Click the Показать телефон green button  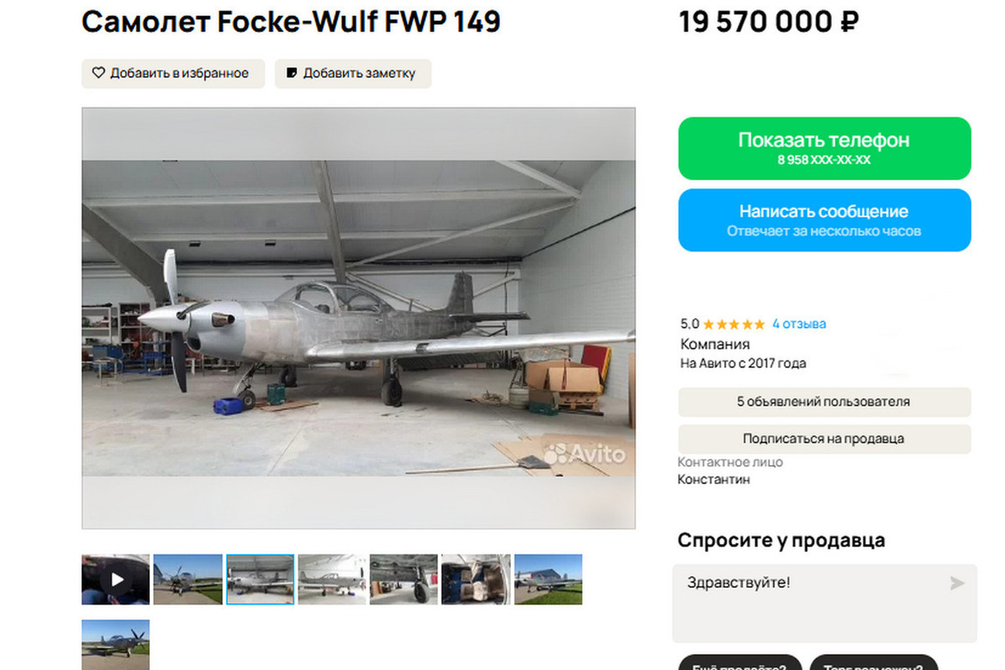tap(824, 148)
